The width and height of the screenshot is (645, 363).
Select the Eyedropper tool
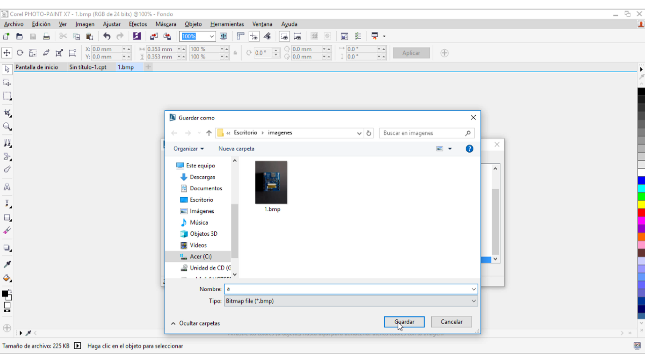(x=7, y=265)
